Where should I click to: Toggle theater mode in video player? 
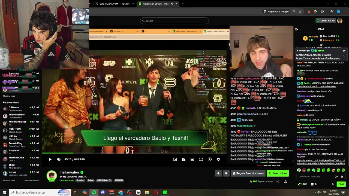click(x=192, y=159)
